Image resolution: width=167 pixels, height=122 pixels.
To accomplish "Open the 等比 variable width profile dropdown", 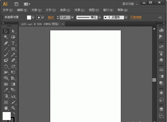I will (x=100, y=18).
